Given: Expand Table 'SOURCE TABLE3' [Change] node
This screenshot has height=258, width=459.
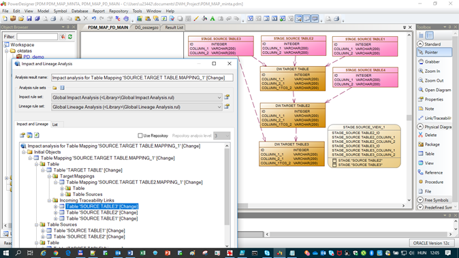Looking at the screenshot, I should 56,206.
